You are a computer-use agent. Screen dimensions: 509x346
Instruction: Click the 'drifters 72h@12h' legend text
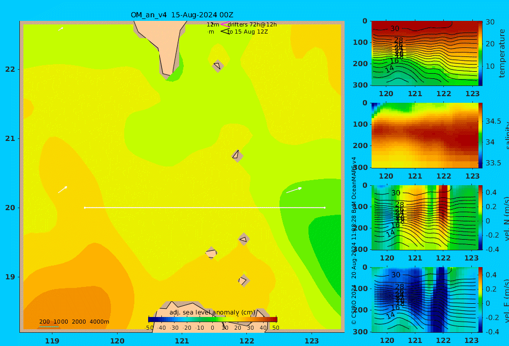252,24
